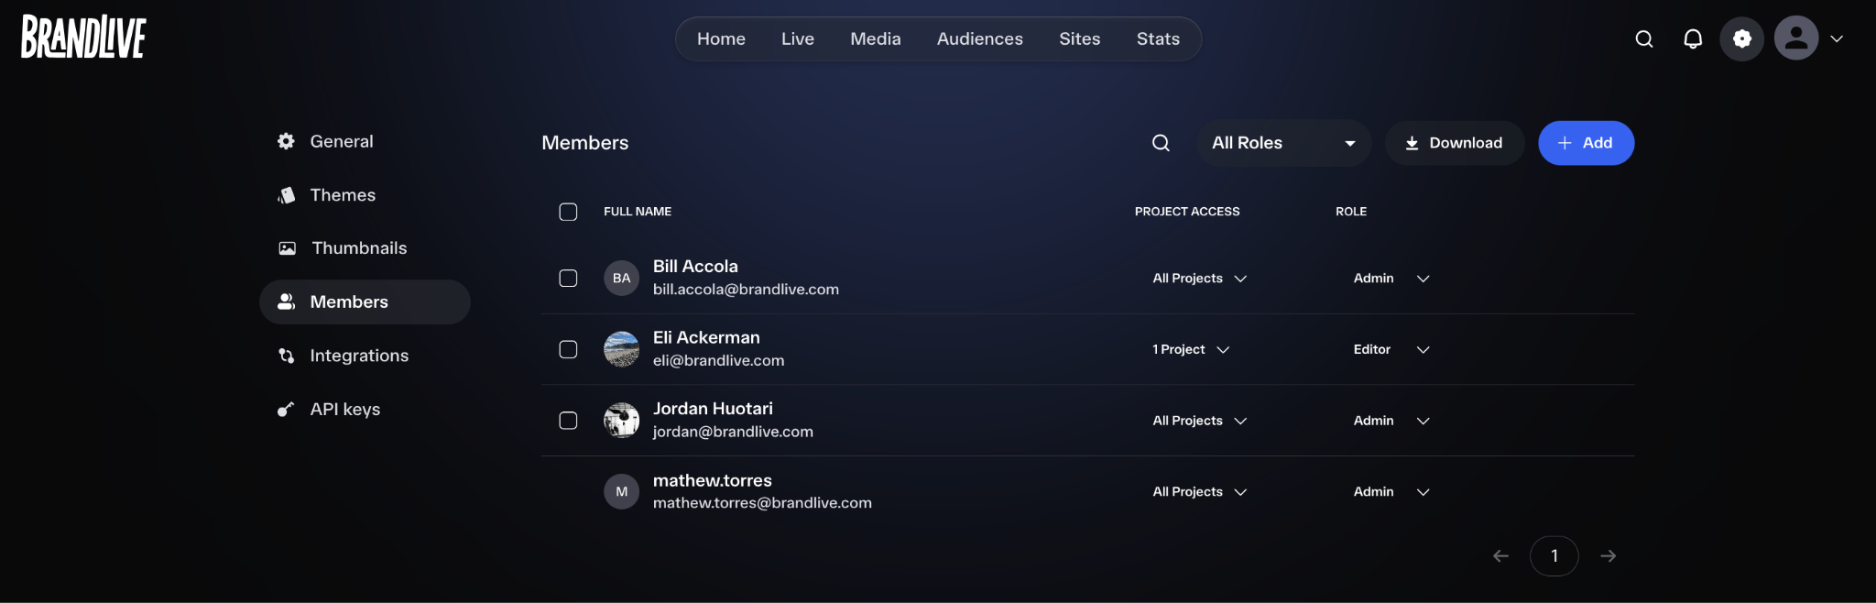Expand the account menu chevron
The height and width of the screenshot is (603, 1876).
point(1837,38)
